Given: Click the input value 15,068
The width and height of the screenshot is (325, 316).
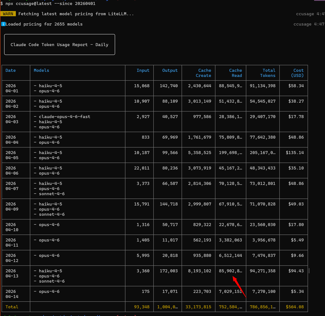Looking at the screenshot, I should [x=142, y=86].
